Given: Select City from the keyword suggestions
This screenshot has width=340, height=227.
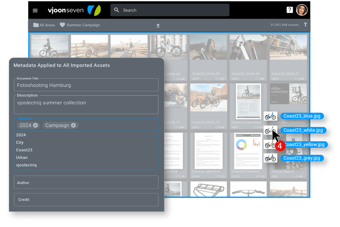Looking at the screenshot, I should click(20, 142).
